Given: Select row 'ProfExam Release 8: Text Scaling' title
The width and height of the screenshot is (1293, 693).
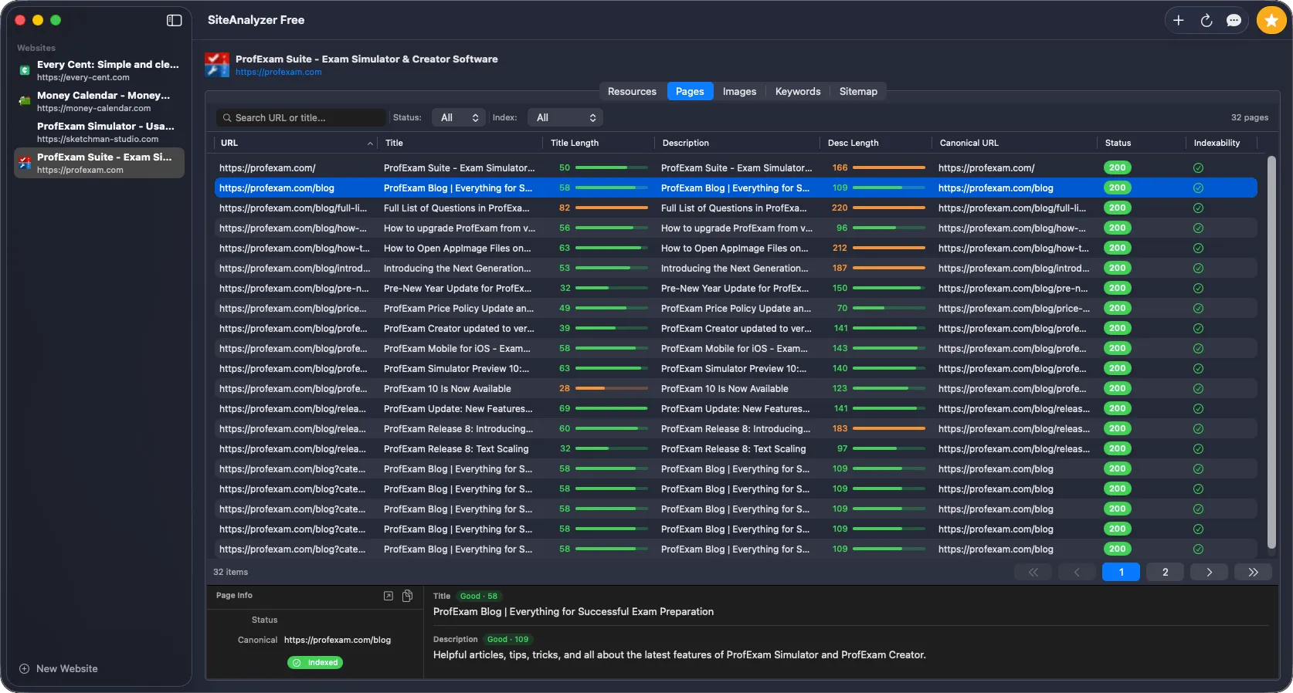Looking at the screenshot, I should tap(456, 448).
